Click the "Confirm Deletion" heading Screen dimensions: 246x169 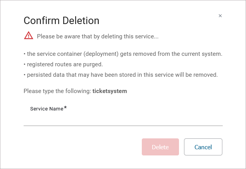[x=62, y=21]
